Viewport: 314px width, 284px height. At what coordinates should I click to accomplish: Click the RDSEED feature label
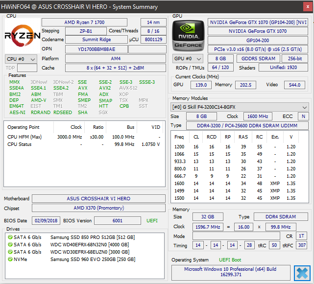point(63,113)
